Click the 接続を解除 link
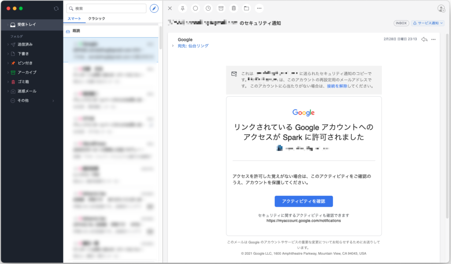 pos(337,86)
